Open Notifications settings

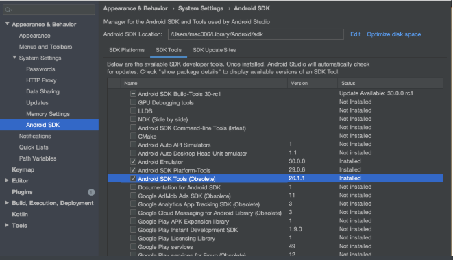[35, 136]
